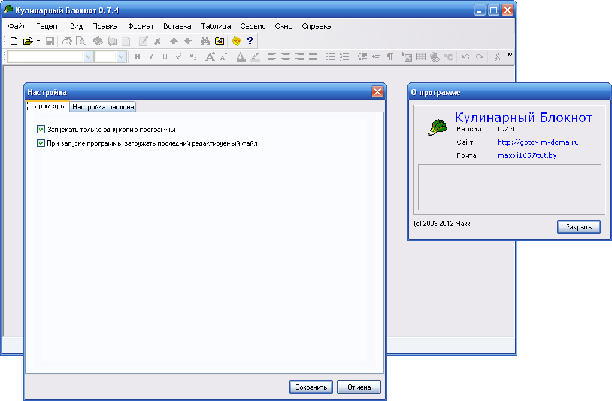Open the Формат menu

140,26
